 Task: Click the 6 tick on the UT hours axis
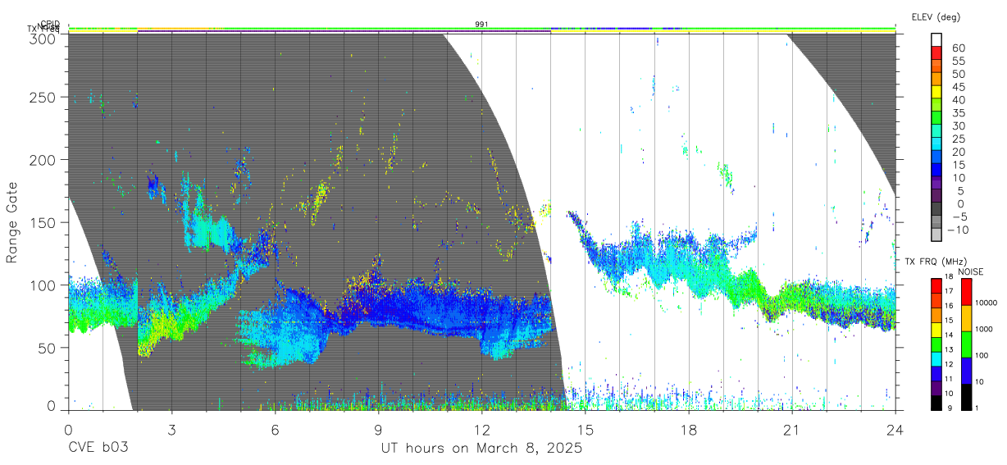coord(275,429)
